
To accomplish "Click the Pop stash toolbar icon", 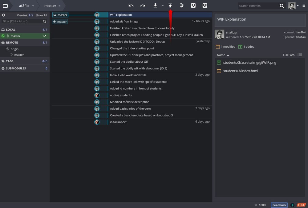I will (x=205, y=6).
